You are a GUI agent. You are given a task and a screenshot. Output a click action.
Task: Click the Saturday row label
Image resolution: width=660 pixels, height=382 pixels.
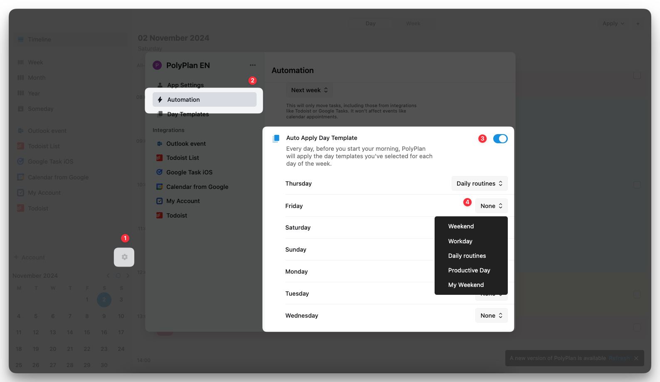pyautogui.click(x=298, y=228)
